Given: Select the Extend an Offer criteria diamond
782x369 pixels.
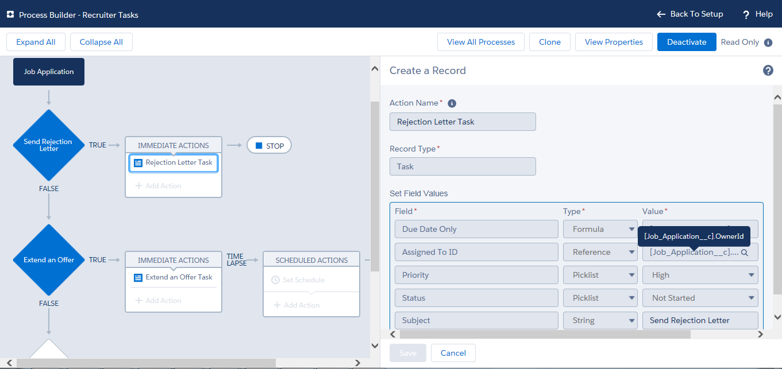Looking at the screenshot, I should tap(49, 260).
